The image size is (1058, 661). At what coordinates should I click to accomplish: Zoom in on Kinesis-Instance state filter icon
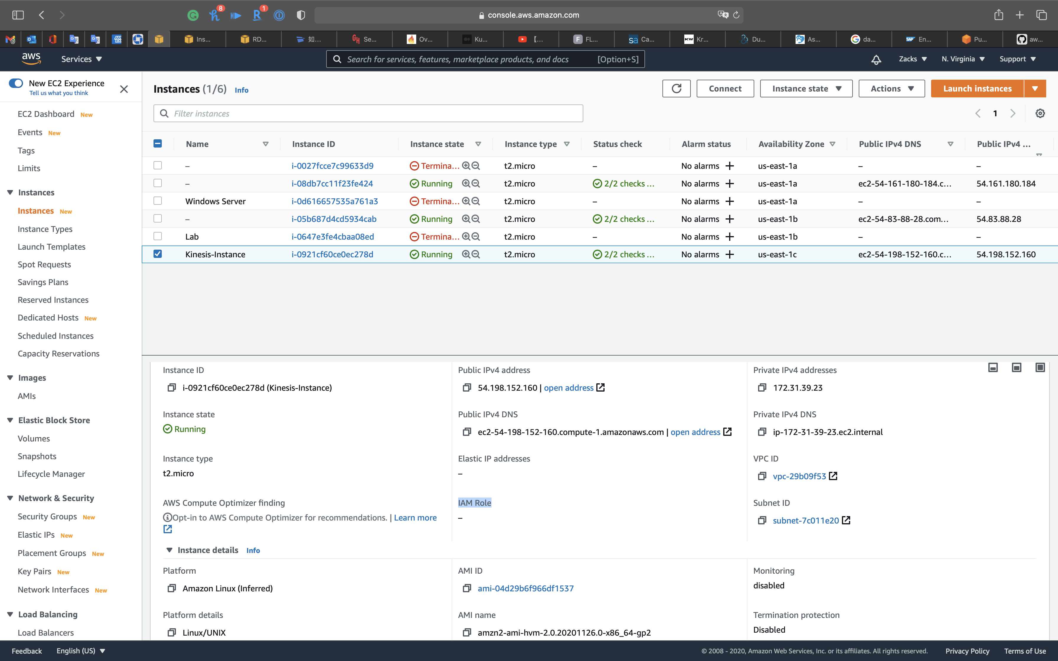click(x=466, y=254)
